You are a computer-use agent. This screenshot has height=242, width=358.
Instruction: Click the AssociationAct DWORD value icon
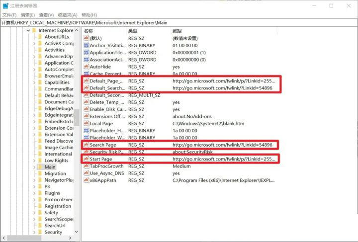pos(87,60)
